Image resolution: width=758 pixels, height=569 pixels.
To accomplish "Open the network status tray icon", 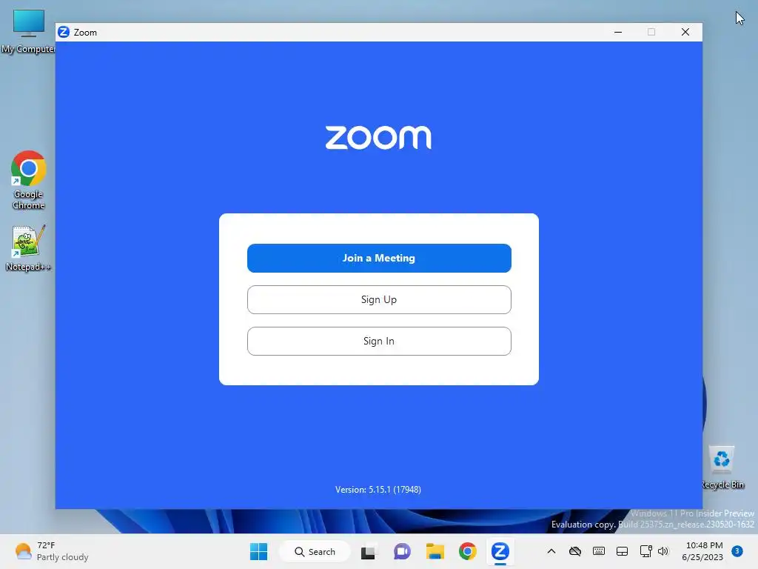I will (645, 551).
